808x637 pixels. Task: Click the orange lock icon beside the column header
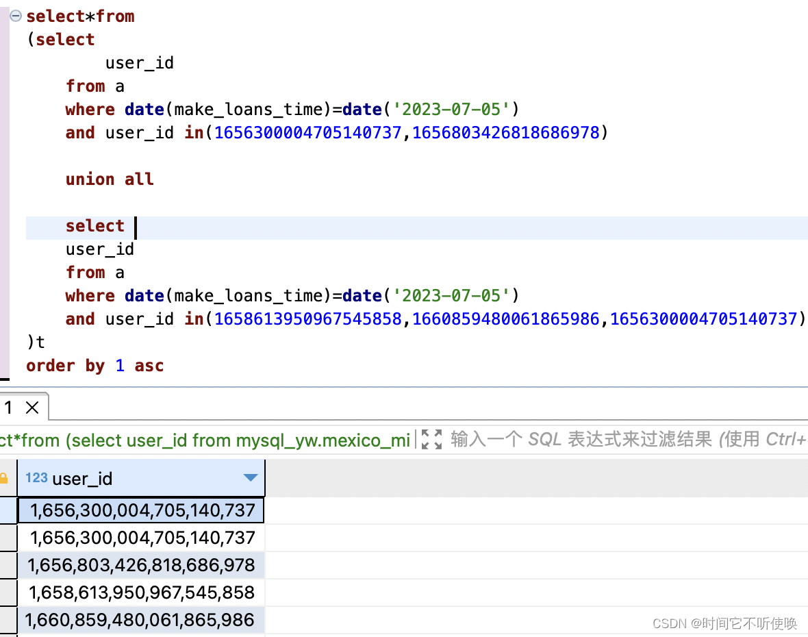pyautogui.click(x=5, y=478)
